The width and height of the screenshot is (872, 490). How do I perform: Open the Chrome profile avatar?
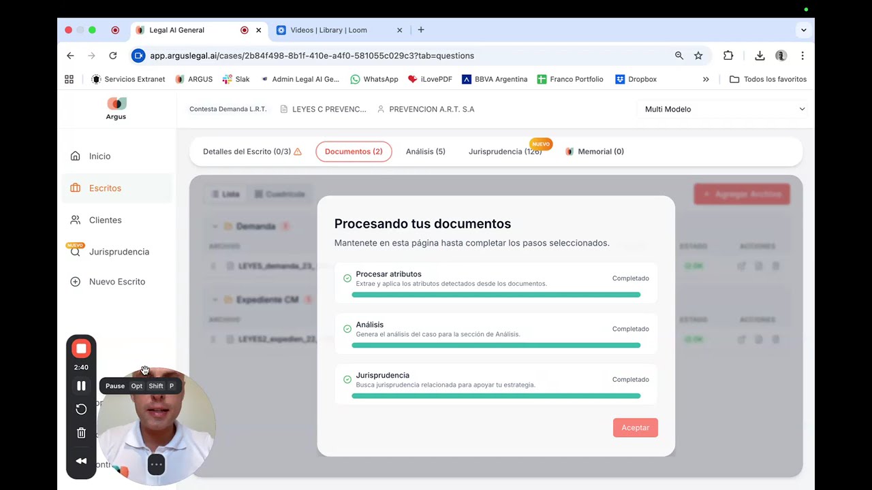tap(781, 56)
